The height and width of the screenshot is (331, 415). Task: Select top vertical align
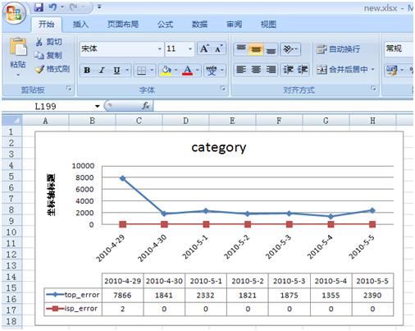coord(241,49)
